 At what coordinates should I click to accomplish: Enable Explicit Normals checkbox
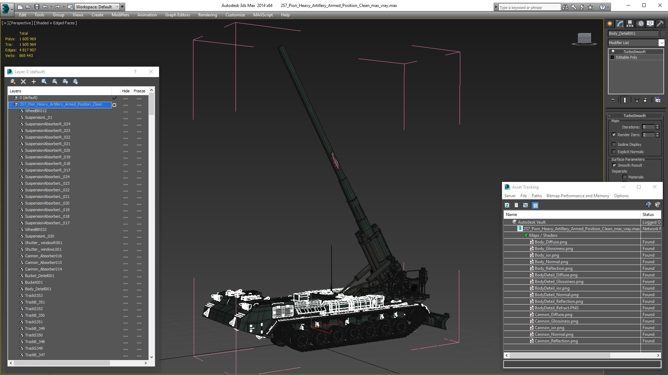pos(614,152)
